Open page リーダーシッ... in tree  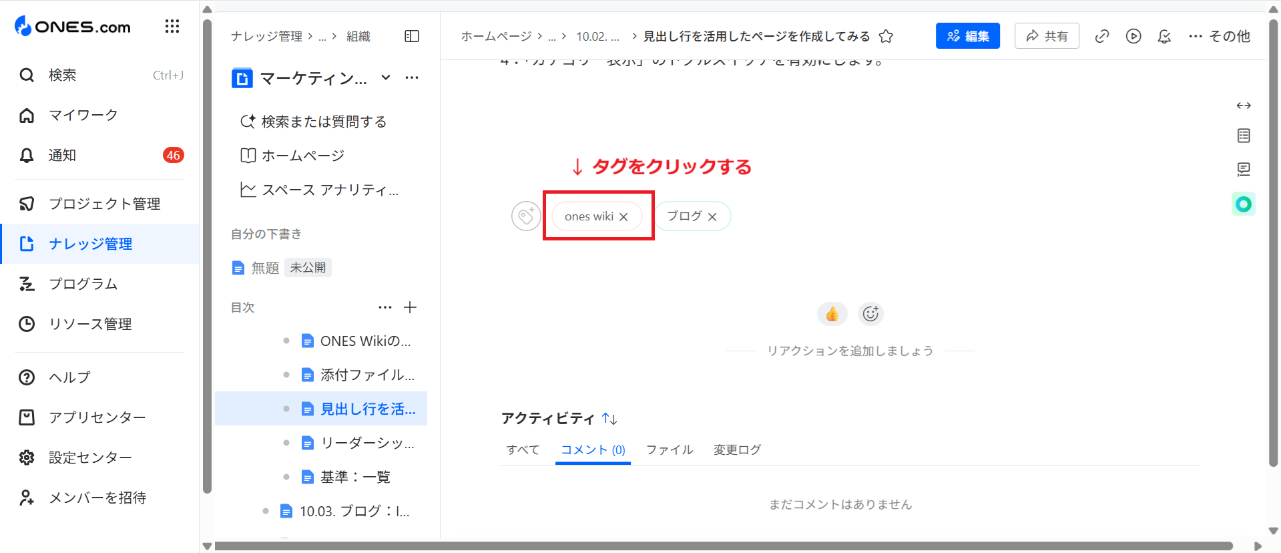[x=358, y=443]
